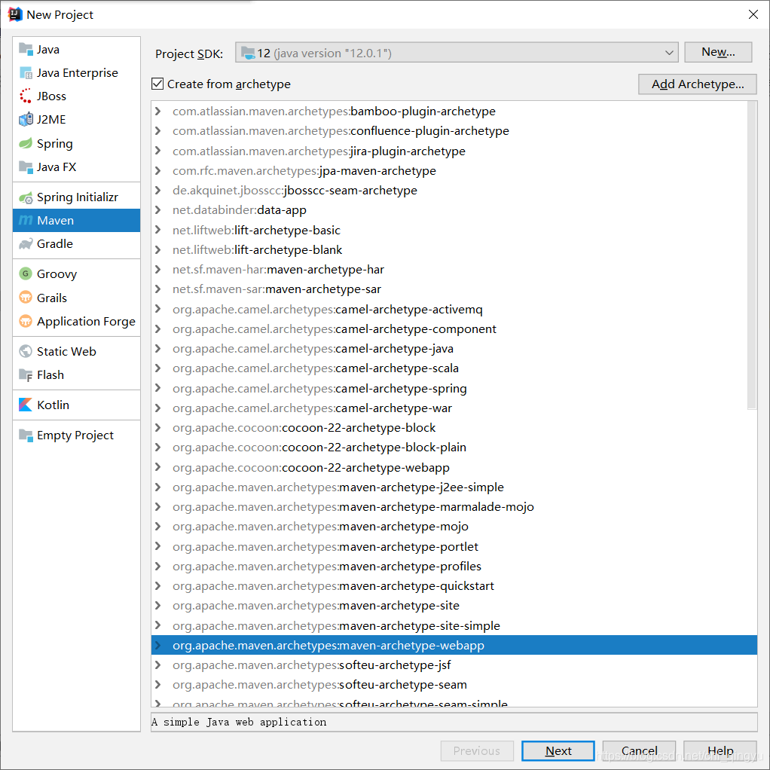Choose the Spring leaf icon
The height and width of the screenshot is (770, 770).
click(26, 143)
